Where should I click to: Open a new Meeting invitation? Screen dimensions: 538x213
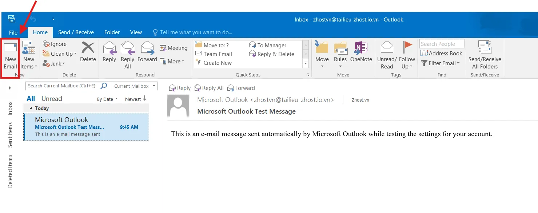point(174,48)
